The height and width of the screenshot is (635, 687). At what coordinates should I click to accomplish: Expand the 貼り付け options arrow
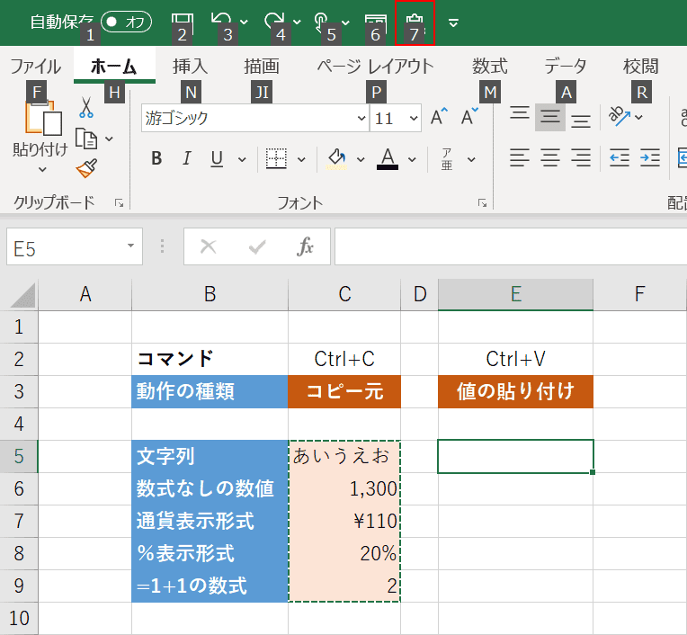[42, 169]
